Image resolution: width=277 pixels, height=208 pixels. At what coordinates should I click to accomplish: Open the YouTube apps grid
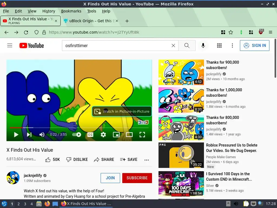point(219,45)
